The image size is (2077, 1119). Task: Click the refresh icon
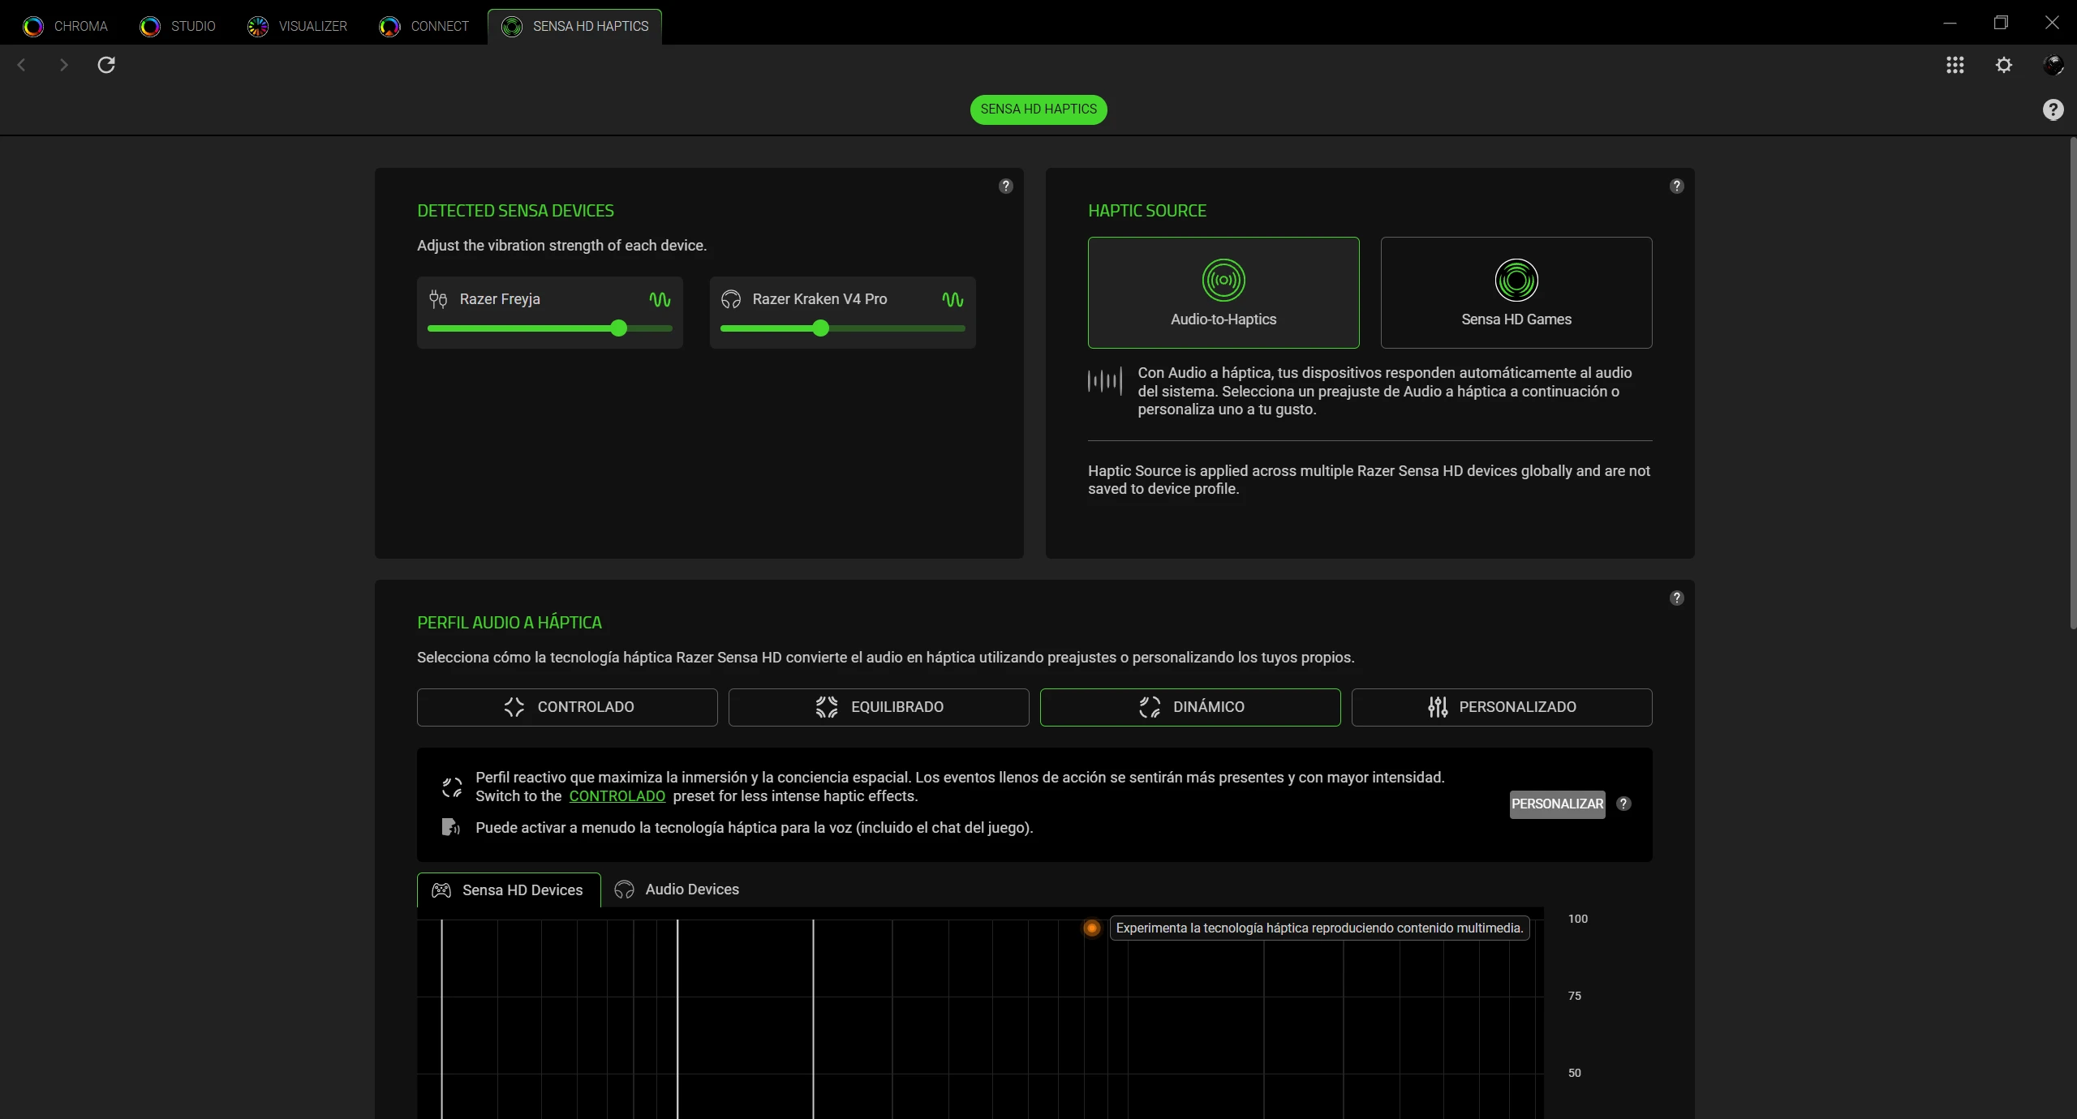[x=106, y=65]
